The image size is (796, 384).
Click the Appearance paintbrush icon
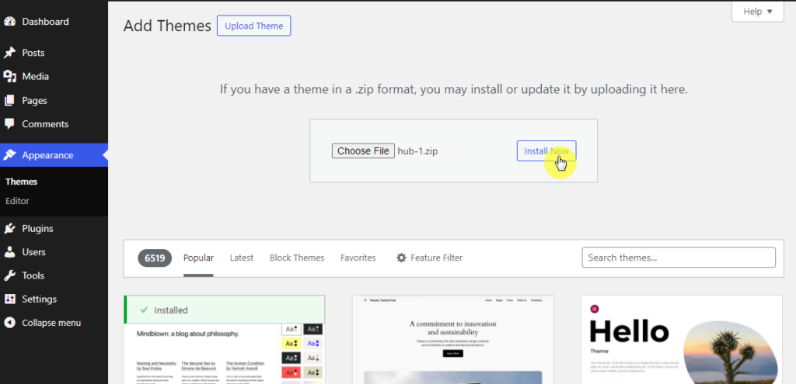click(9, 155)
